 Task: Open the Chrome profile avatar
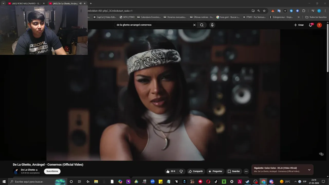[319, 11]
